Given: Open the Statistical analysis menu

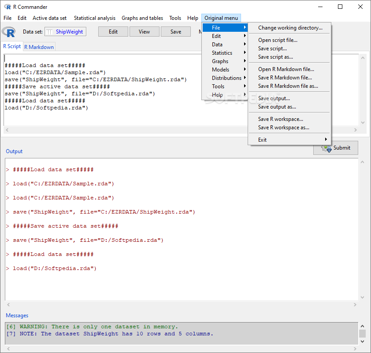Looking at the screenshot, I should tap(95, 18).
